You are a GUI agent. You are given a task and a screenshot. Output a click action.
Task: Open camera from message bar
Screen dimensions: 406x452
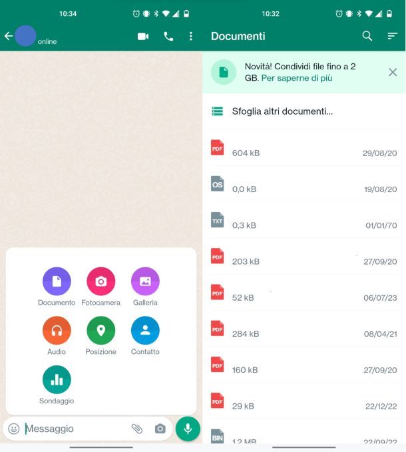tap(160, 429)
